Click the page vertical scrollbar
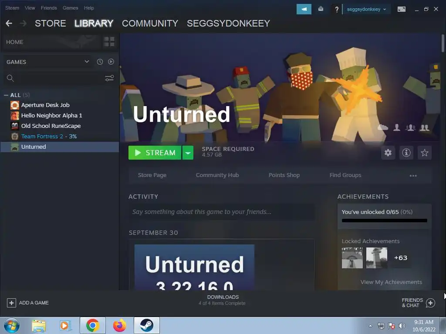 [443, 43]
